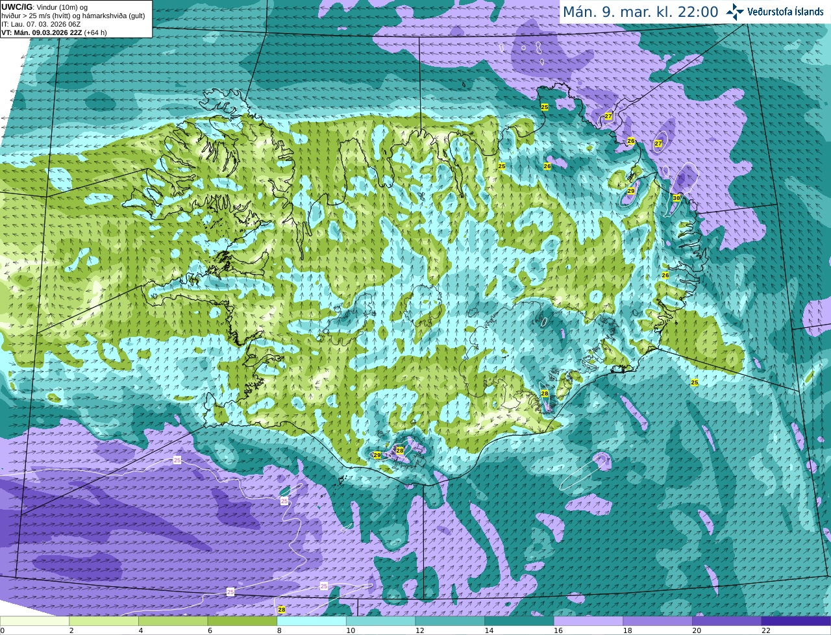The image size is (831, 635).
Task: Pick the 2–4 m/s light green legend swatch
Action: [104, 621]
